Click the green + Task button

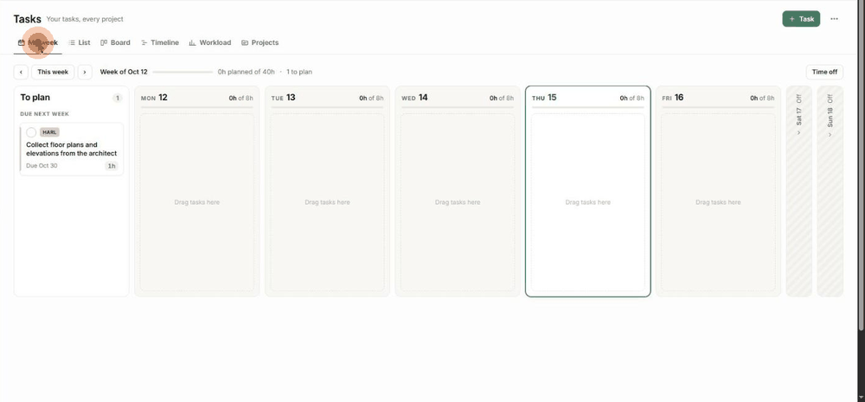801,19
